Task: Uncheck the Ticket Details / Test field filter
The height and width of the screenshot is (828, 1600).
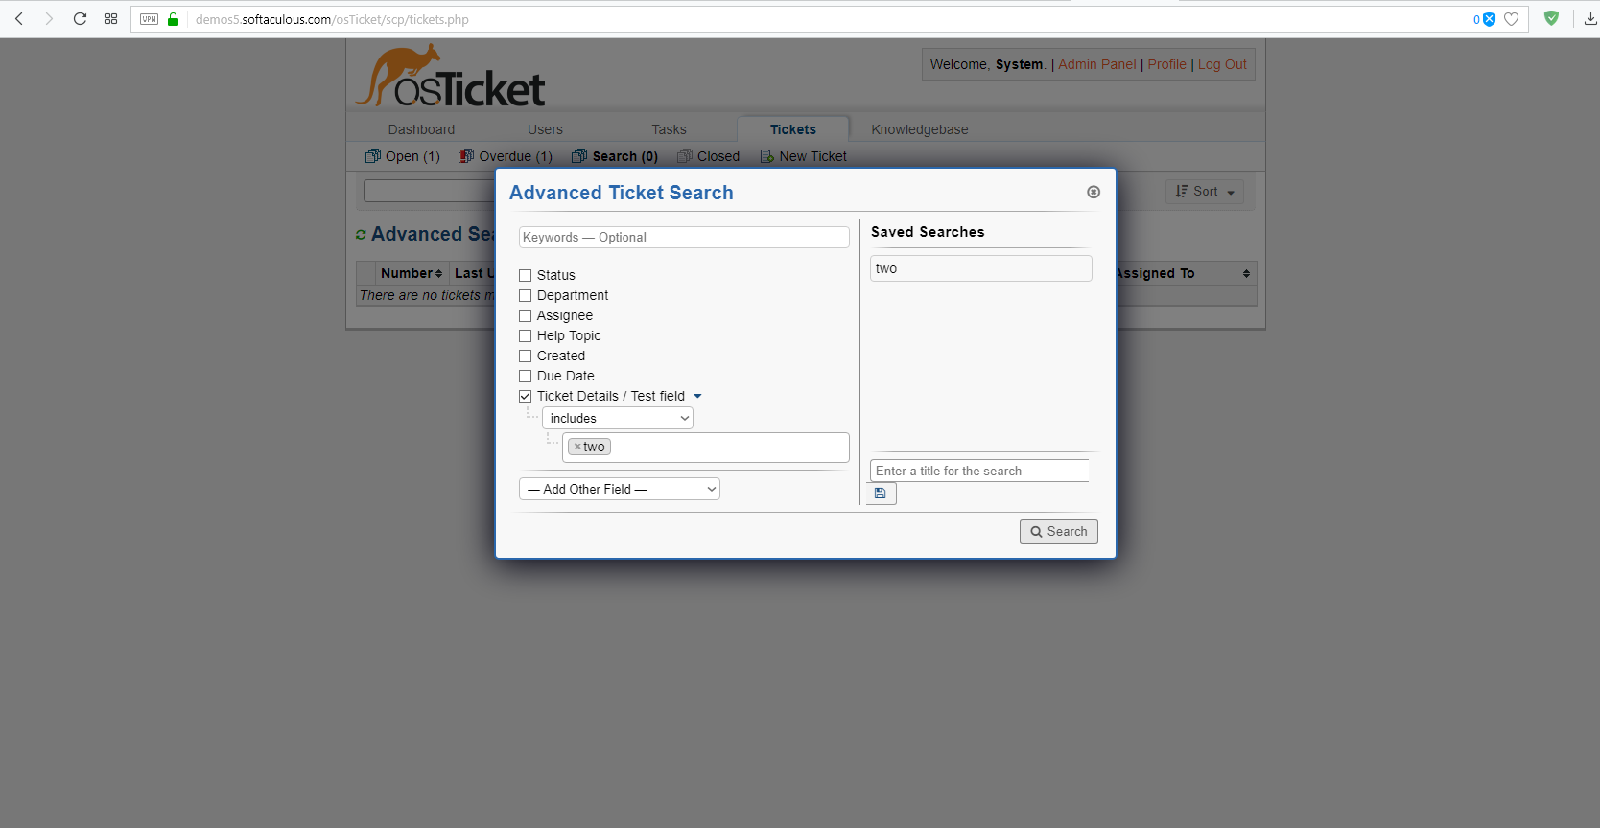Action: (525, 396)
